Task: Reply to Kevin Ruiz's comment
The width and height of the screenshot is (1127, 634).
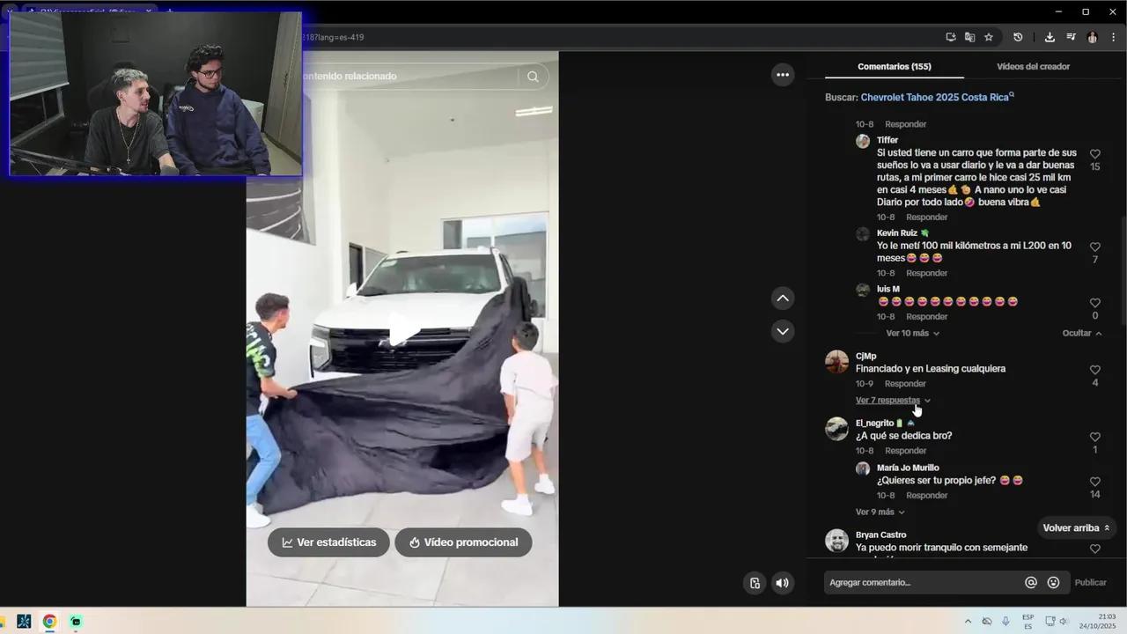Action: coord(926,274)
